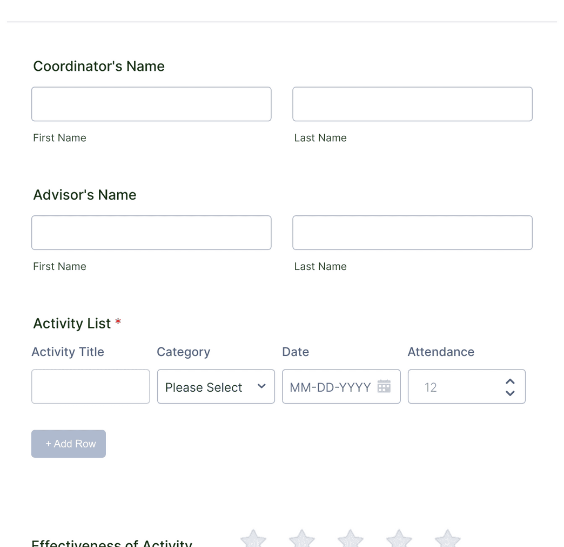Image resolution: width=564 pixels, height=547 pixels.
Task: Click the + Add Row button
Action: click(69, 444)
